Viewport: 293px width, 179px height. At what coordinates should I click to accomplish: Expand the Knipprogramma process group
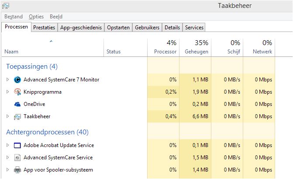click(7, 92)
